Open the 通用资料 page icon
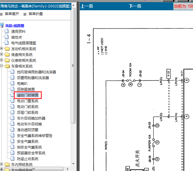The image size is (193, 171). point(7,31)
